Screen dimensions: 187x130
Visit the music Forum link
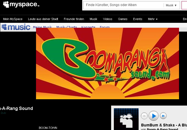click(x=105, y=27)
